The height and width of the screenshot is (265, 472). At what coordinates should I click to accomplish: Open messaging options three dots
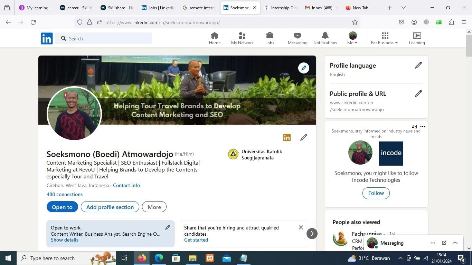click(433, 243)
